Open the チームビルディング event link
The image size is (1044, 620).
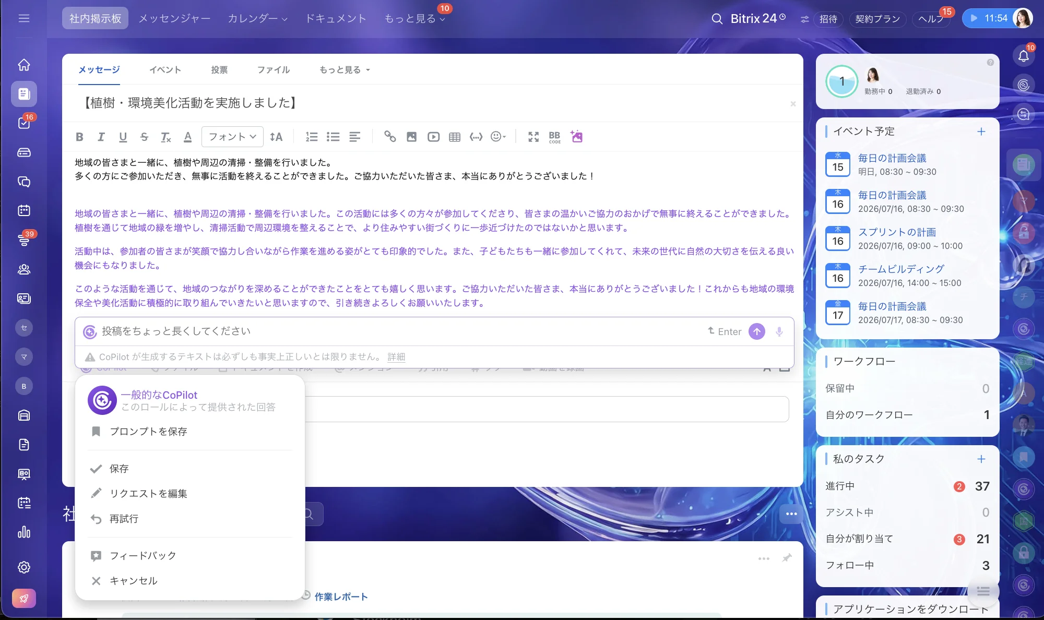[901, 269]
